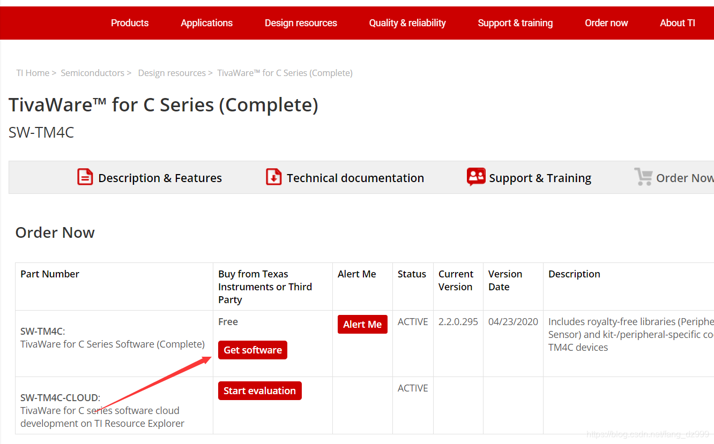
Task: Switch to Technical documentation tab
Action: coord(355,178)
